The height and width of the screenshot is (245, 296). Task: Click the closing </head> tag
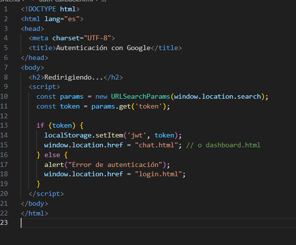[34, 58]
